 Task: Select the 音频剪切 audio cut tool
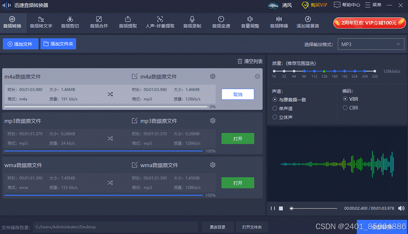70,22
